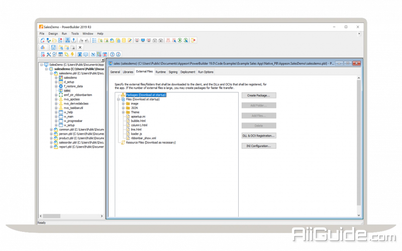Click the Output upload-arrow toolbar icon

pos(74,41)
